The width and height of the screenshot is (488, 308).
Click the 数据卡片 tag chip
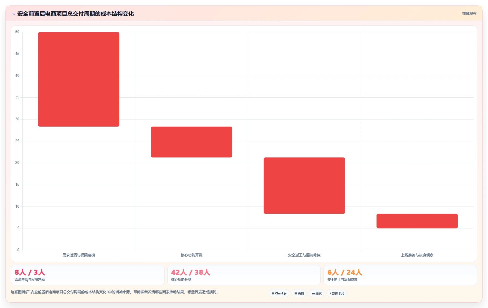pos(337,293)
